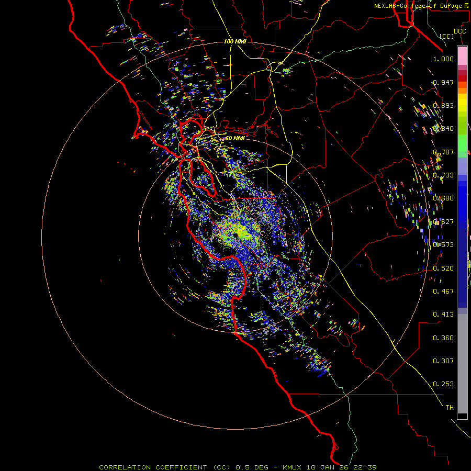Screen dimensions: 471x471
Task: Click the CORRELATION COEFFICIENT caption text
Action: [165, 467]
